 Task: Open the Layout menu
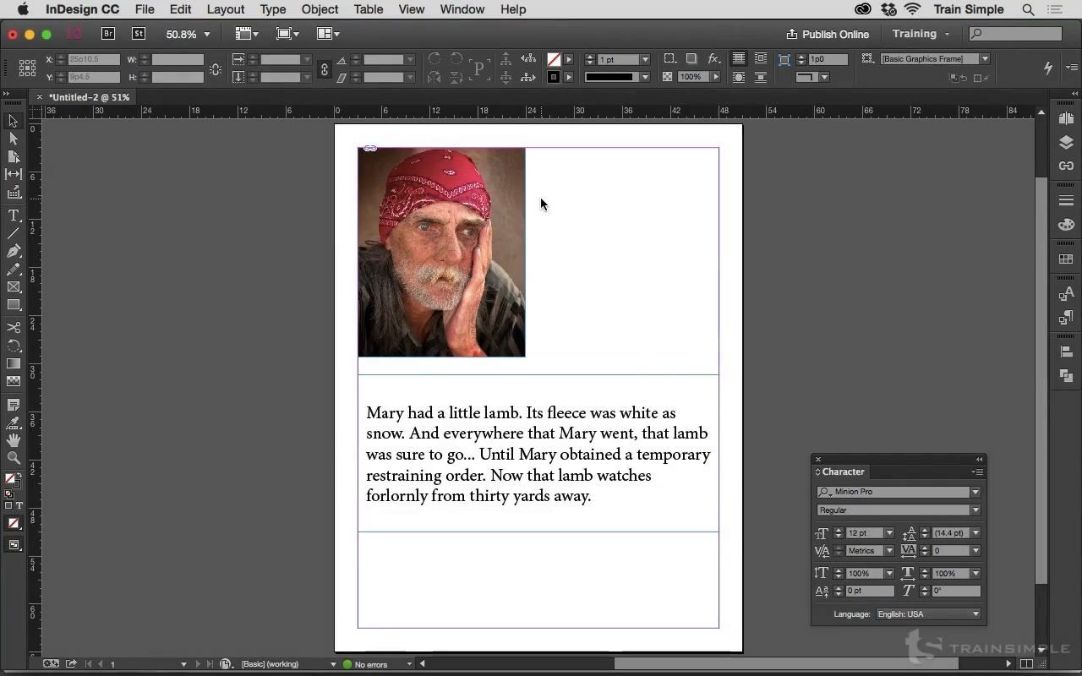pyautogui.click(x=226, y=9)
